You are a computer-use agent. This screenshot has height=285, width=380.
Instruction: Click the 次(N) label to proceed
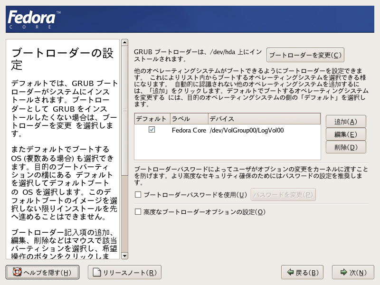(x=358, y=273)
